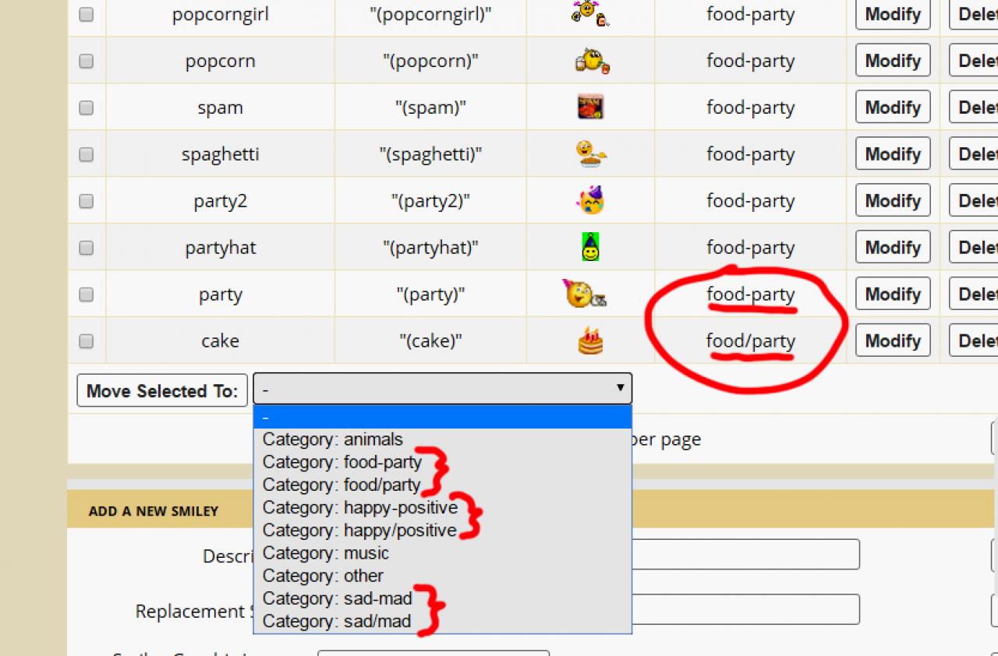Click the popcorn smiley image

point(592,61)
